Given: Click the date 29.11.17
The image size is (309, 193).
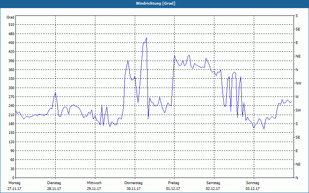Looking at the screenshot, I should point(94,189).
